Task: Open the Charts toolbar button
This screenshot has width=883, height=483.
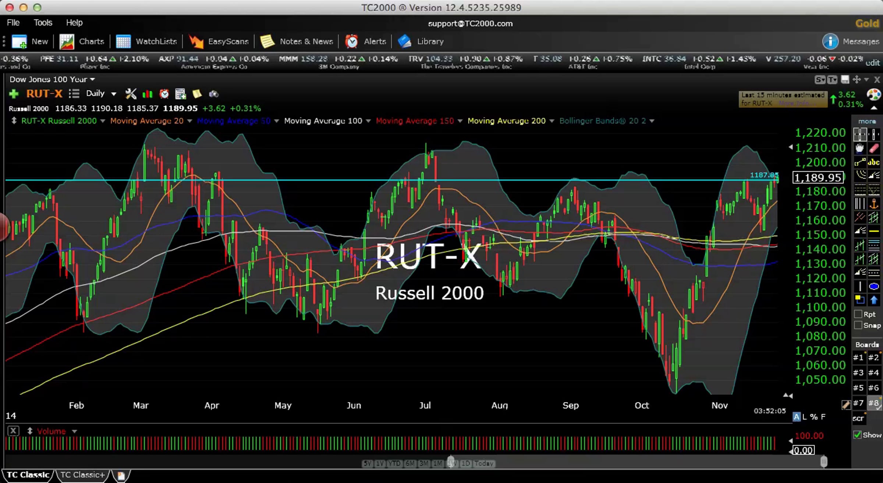Action: 82,42
